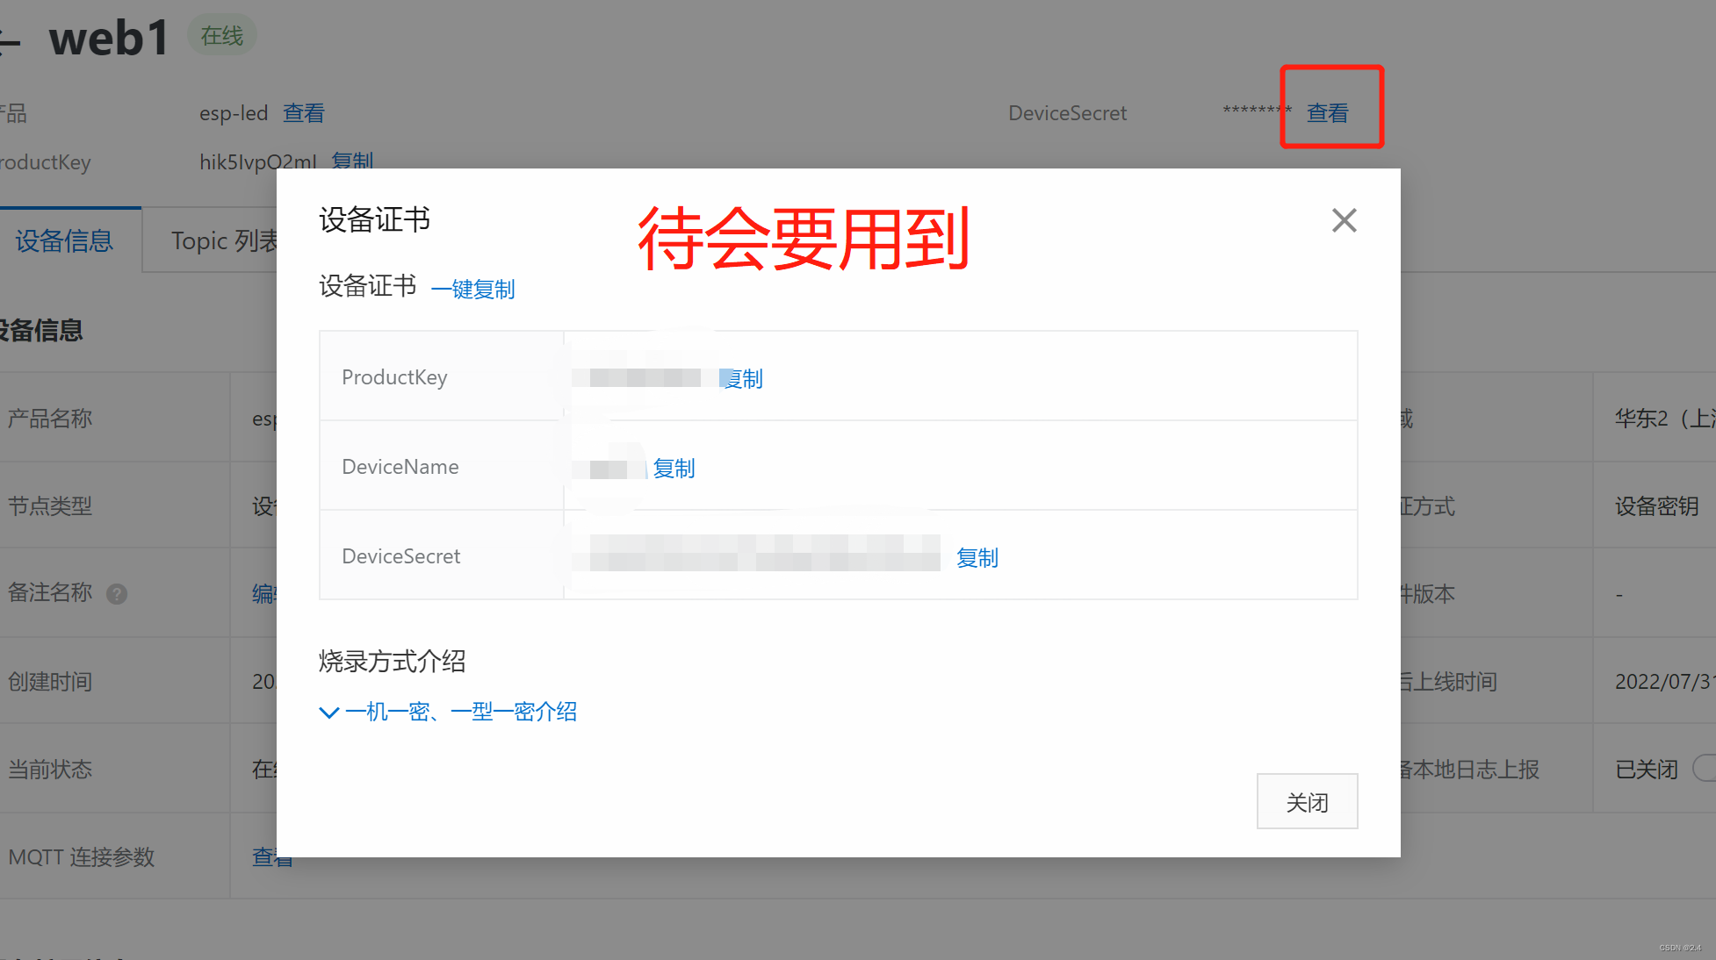1716x960 pixels.
Task: Open the Topic 列表 tab
Action: [223, 240]
